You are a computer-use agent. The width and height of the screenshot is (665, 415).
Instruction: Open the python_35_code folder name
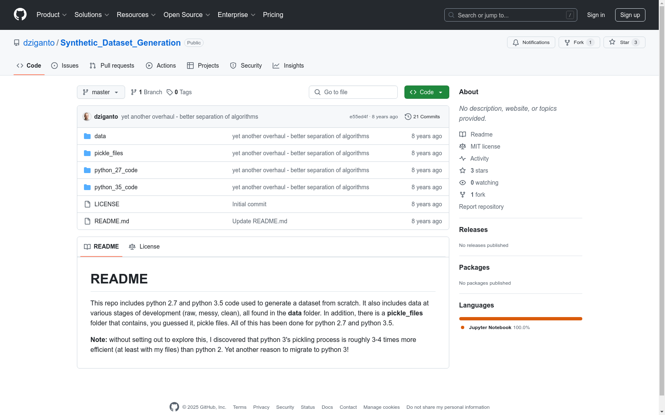click(x=116, y=187)
